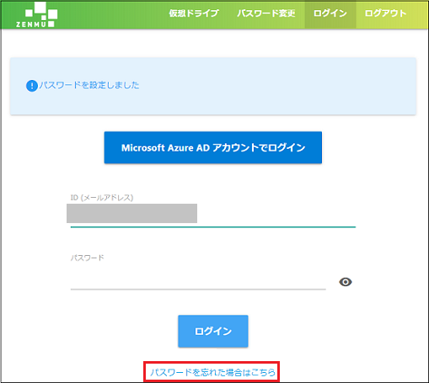
Task: Click the ZENMU logo in the header
Action: point(36,14)
